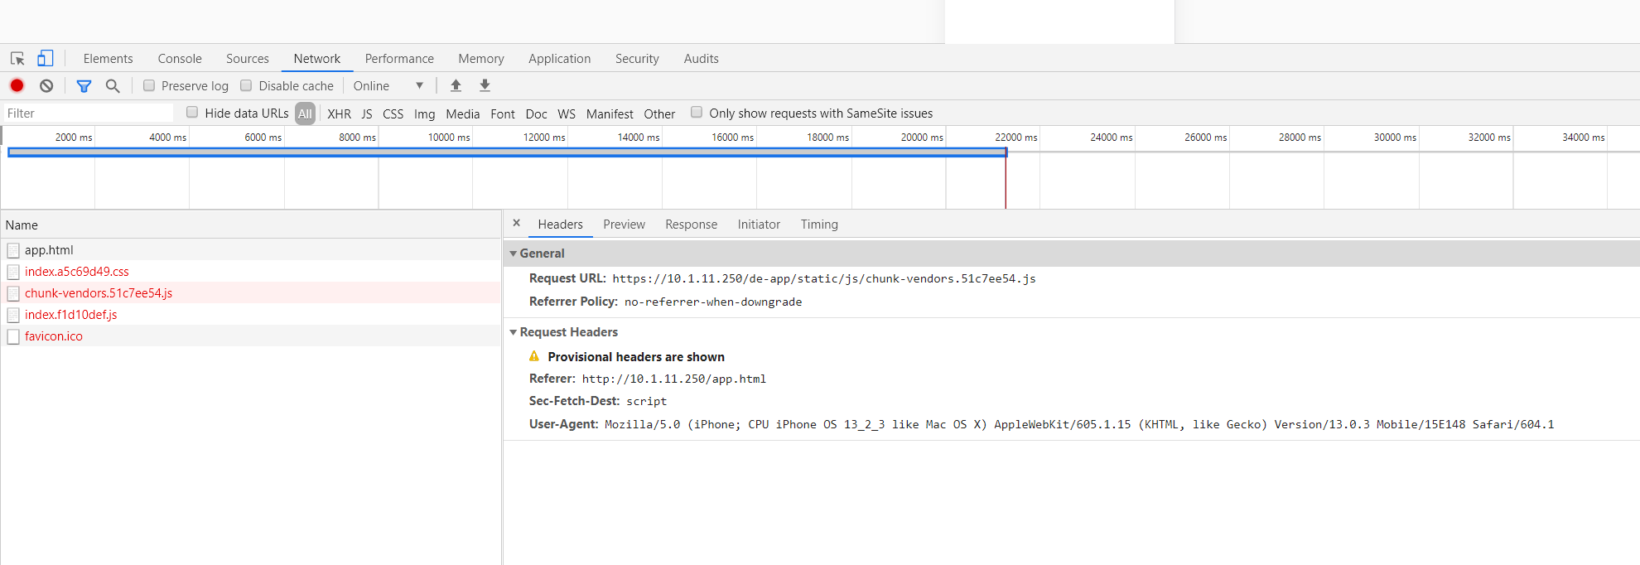Screen dimensions: 1640x565
Task: Go to the Security tab
Action: coord(637,59)
